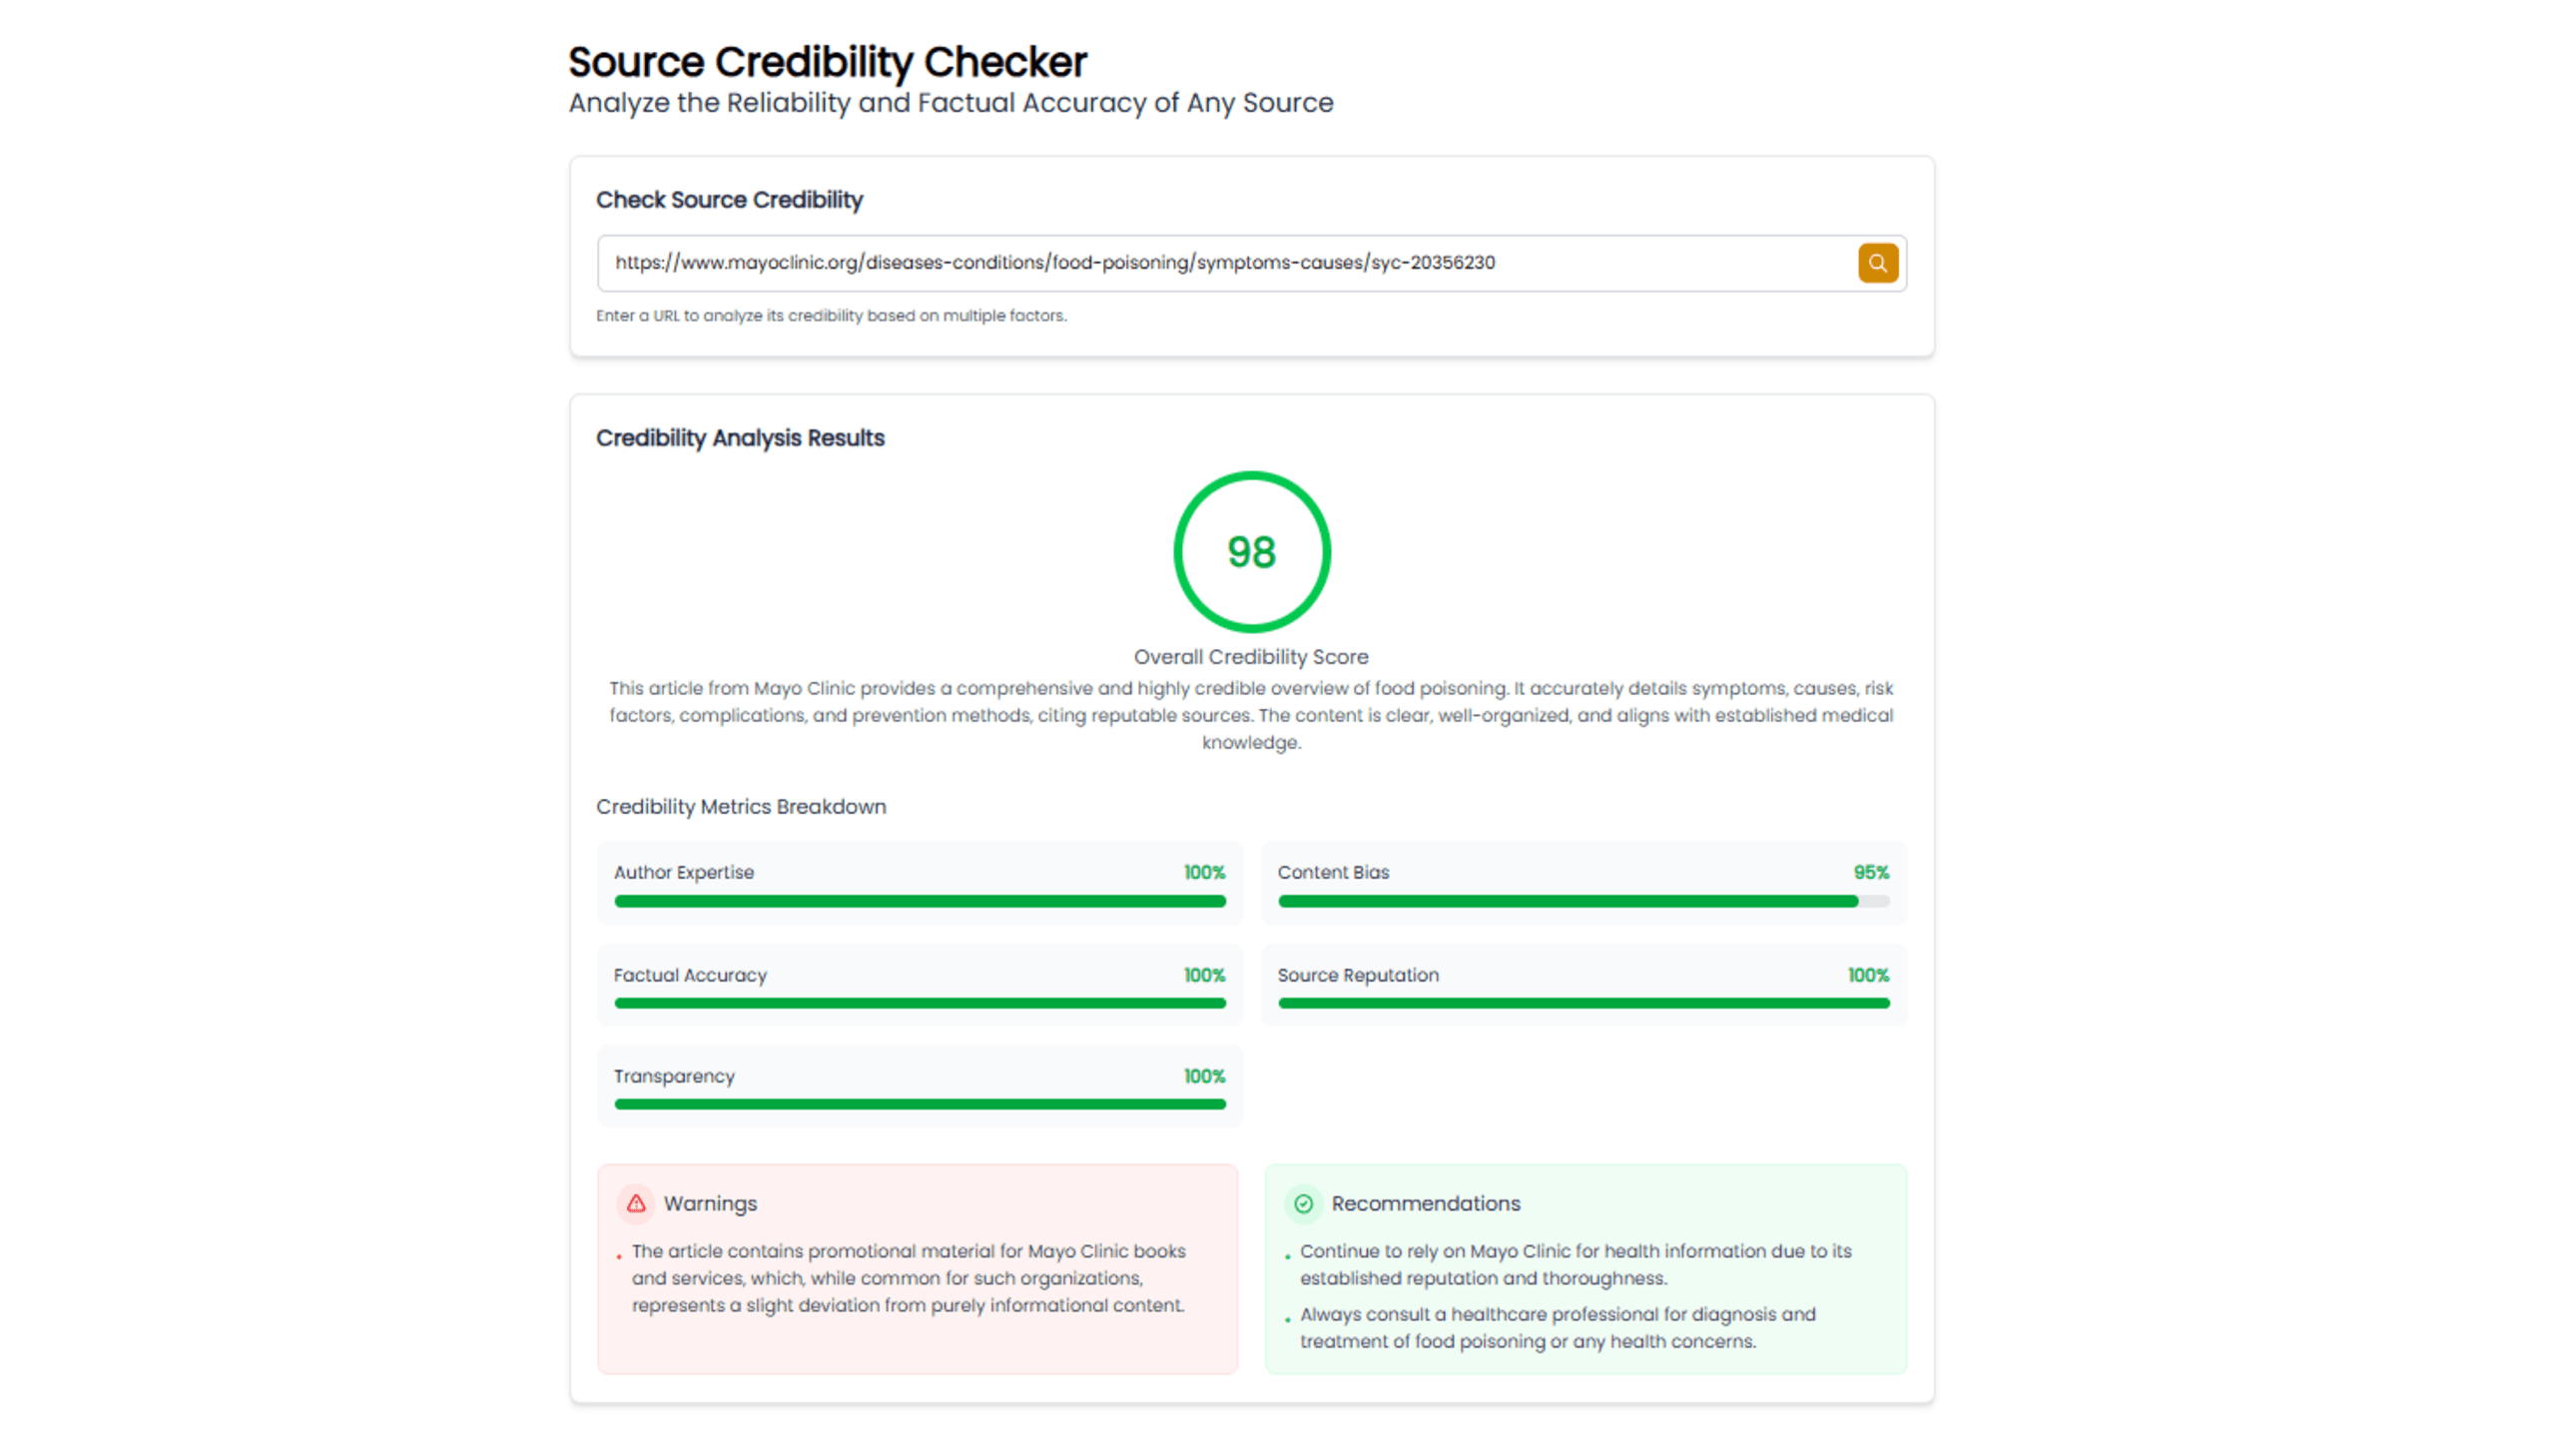Viewport: 2556px width, 1438px height.
Task: Click the Check Source Credibility heading
Action: [x=729, y=200]
